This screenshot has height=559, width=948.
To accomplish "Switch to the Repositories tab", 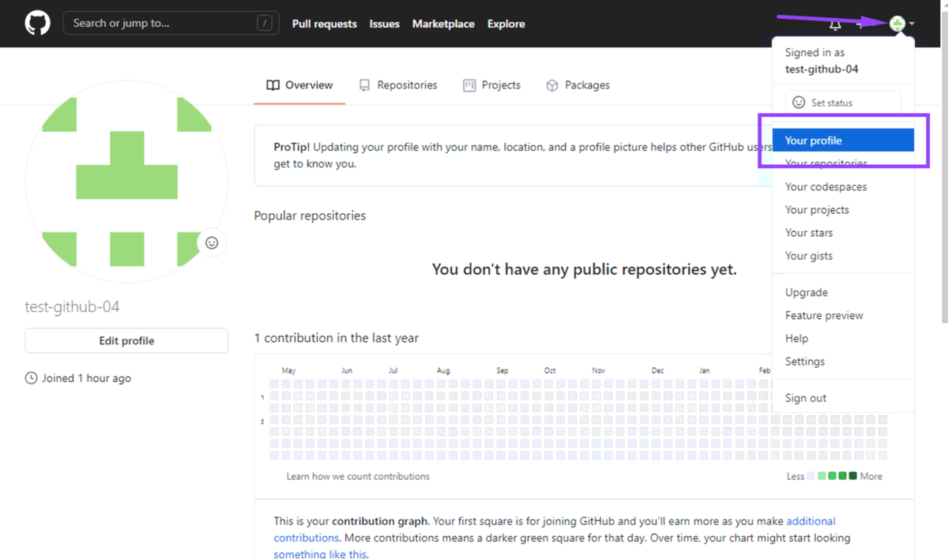I will click(x=397, y=85).
